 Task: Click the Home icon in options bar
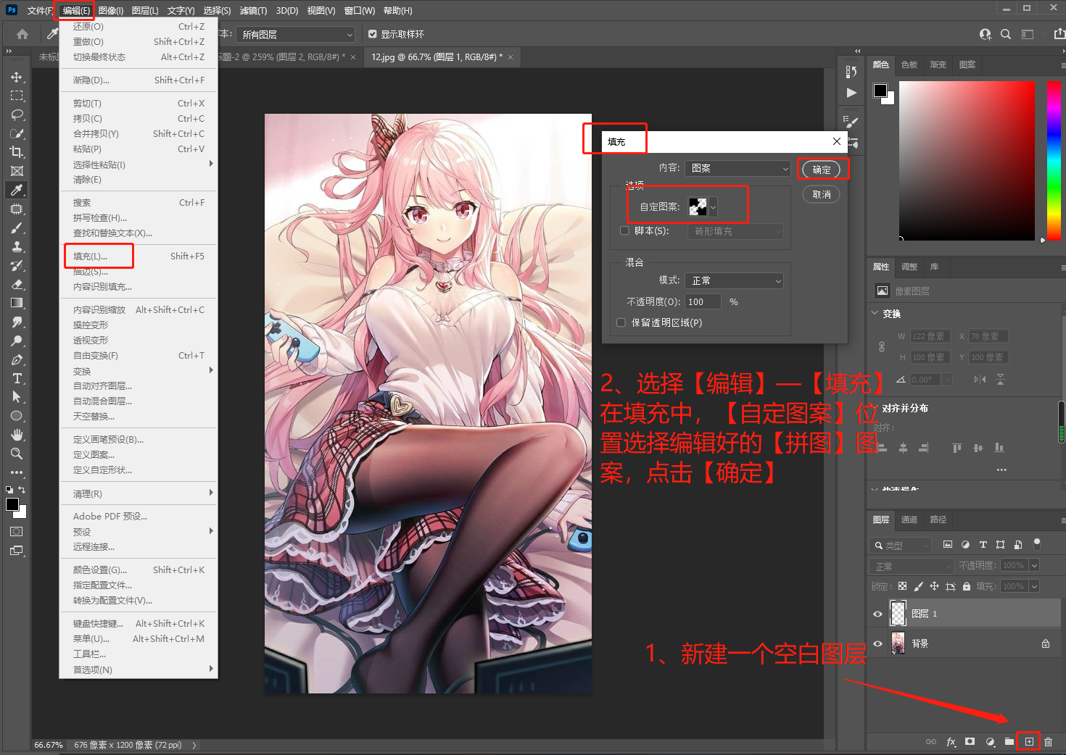(22, 34)
